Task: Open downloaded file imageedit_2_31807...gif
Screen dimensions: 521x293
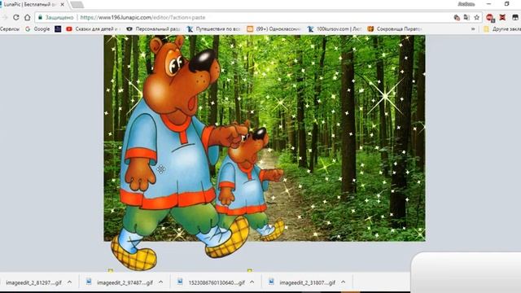Action: tap(308, 282)
